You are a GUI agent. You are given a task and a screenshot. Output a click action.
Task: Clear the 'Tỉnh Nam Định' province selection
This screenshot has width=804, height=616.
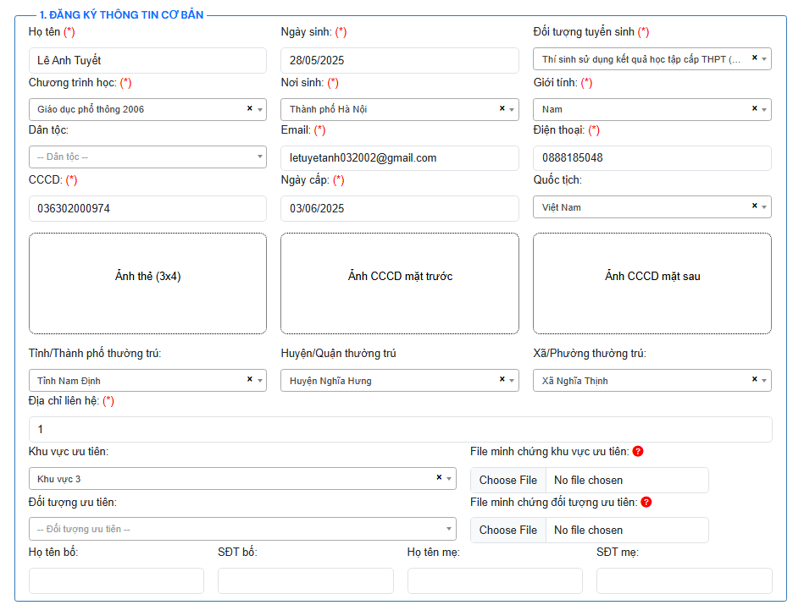pos(249,379)
